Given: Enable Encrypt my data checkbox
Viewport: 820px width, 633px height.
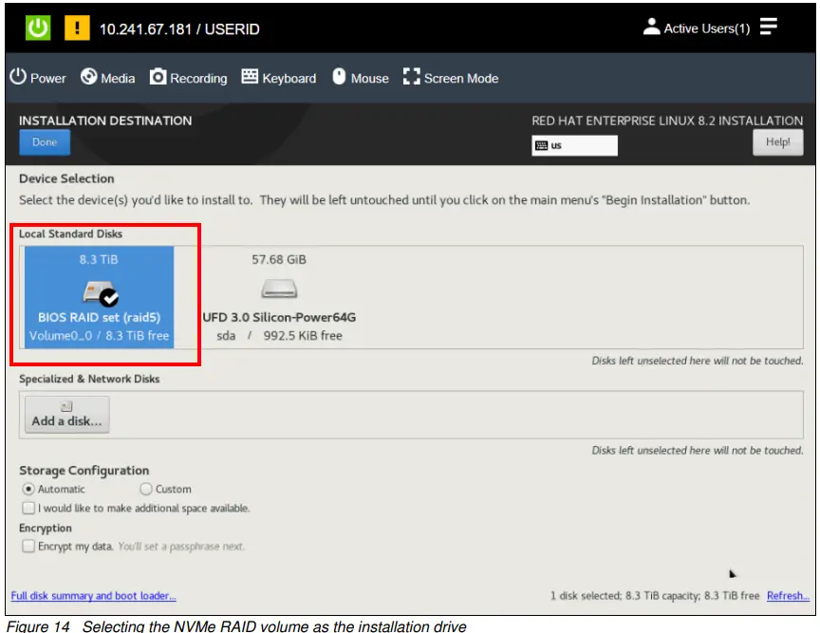Looking at the screenshot, I should tap(28, 546).
